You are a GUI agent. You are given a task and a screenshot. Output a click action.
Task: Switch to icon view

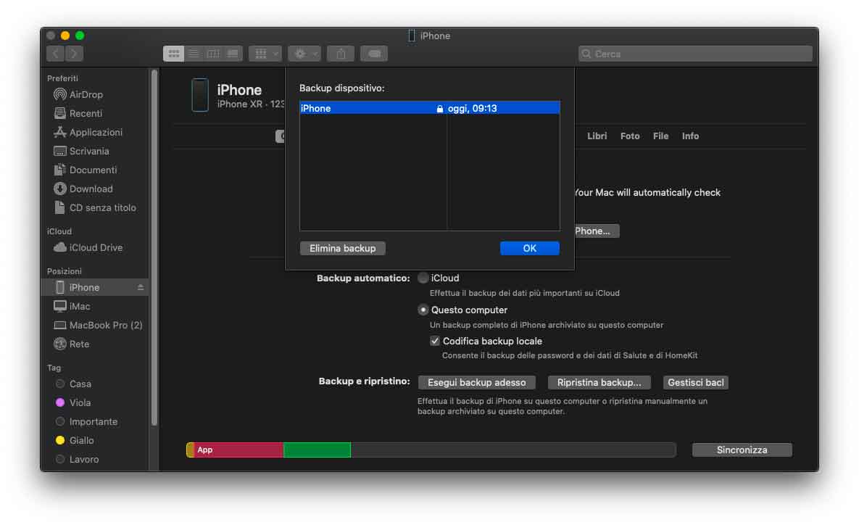[174, 54]
